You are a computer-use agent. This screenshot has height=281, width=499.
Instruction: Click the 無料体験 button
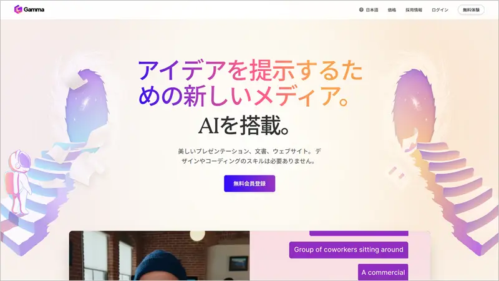(x=471, y=10)
